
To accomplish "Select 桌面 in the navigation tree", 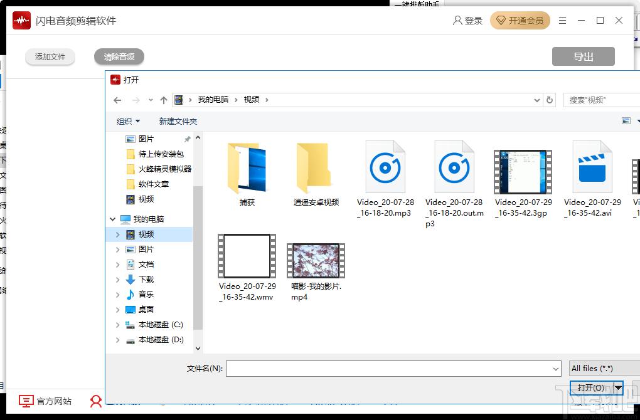I will point(141,310).
